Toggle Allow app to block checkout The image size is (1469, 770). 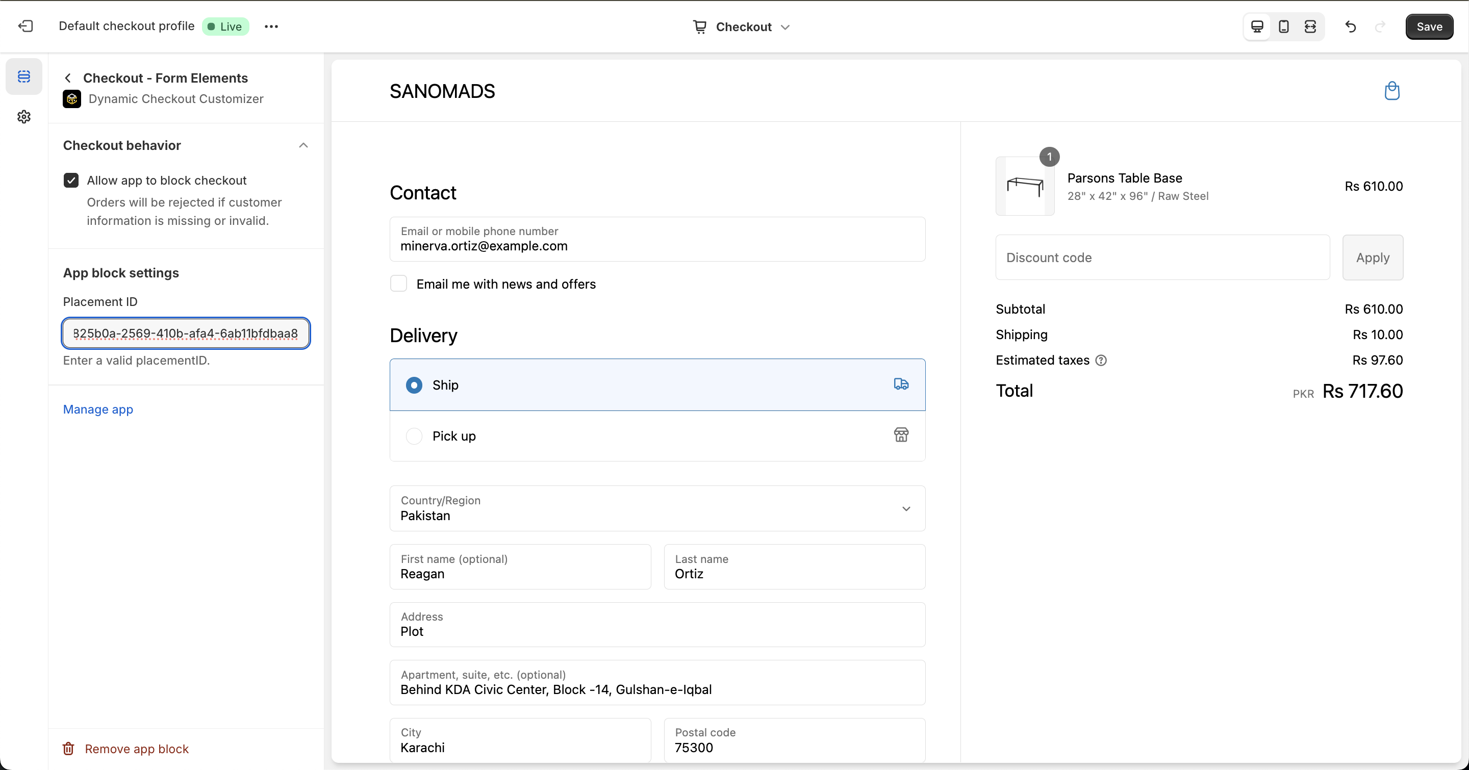click(71, 181)
